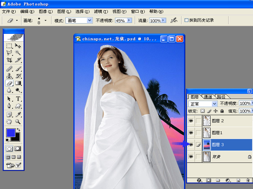Create a new layer icon
This screenshot has width=253, height=189.
pos(238,180)
